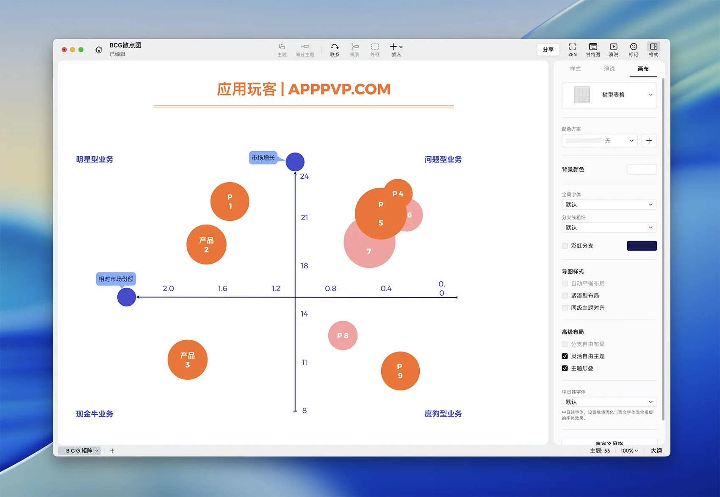Open Gantt chart (甘特图) view
This screenshot has height=497, width=720.
(593, 49)
